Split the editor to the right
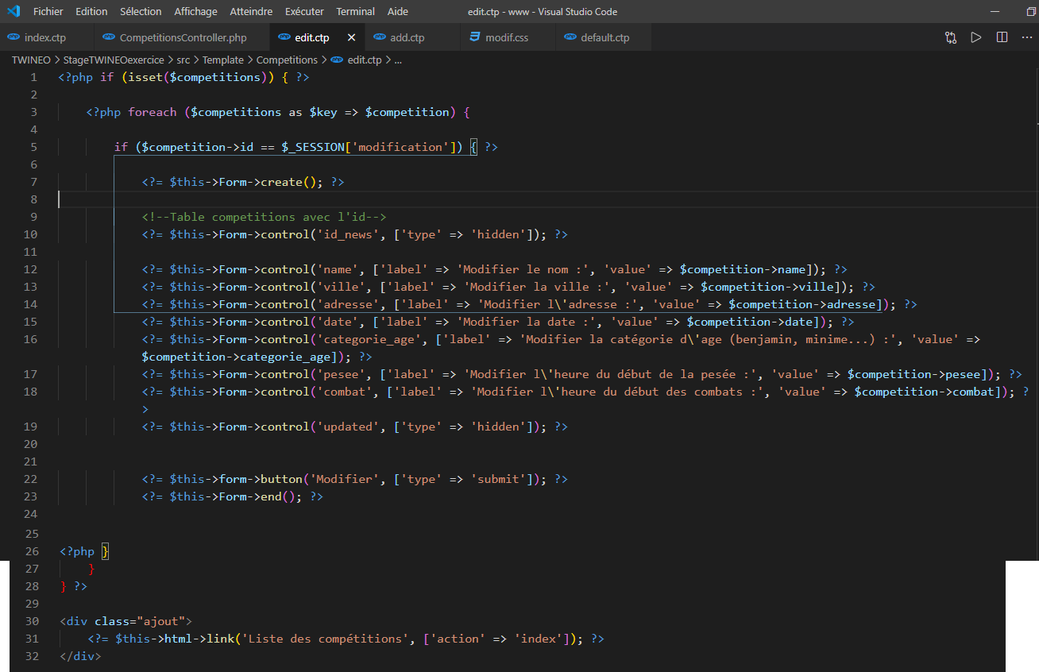Screen dimensions: 1039x672 (x=1002, y=37)
